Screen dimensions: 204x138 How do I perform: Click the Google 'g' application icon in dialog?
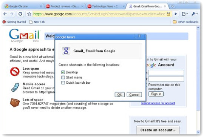(x=66, y=51)
